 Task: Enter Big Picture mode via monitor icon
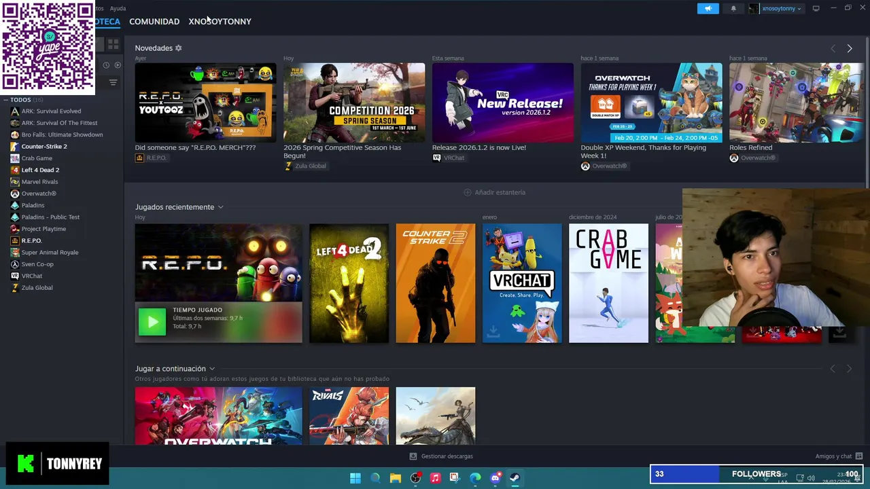[816, 8]
